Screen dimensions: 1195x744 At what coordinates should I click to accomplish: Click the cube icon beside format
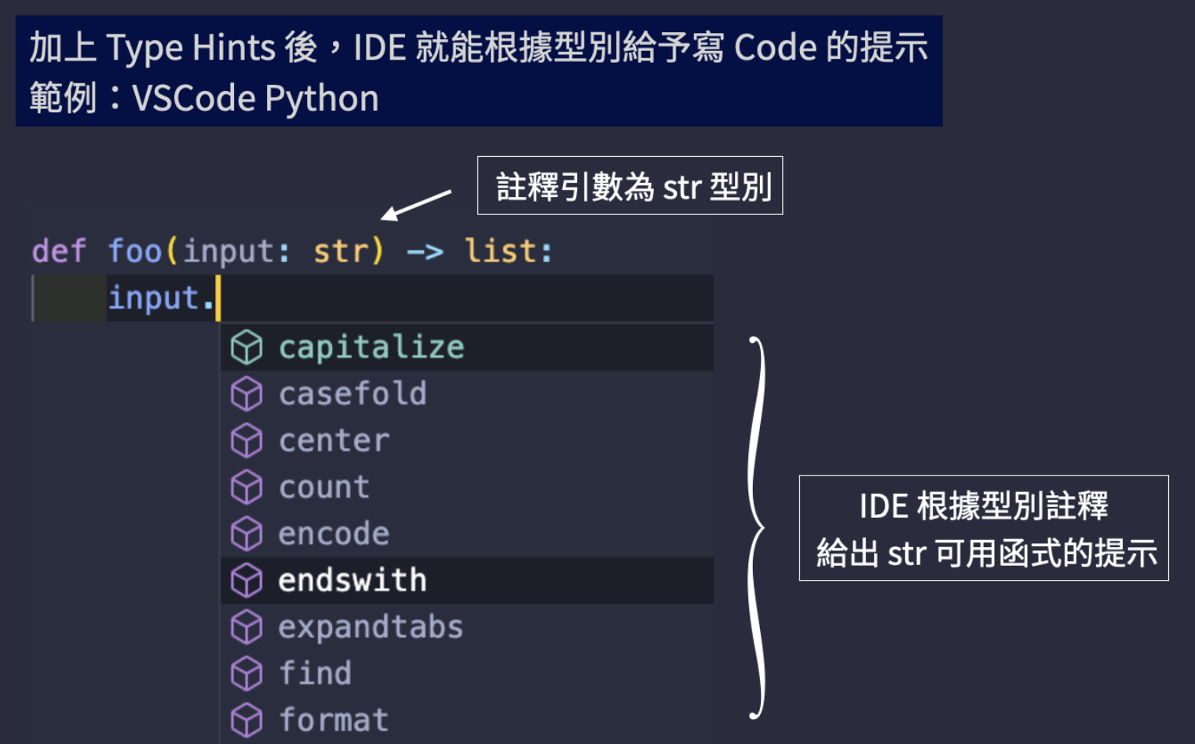(x=247, y=720)
